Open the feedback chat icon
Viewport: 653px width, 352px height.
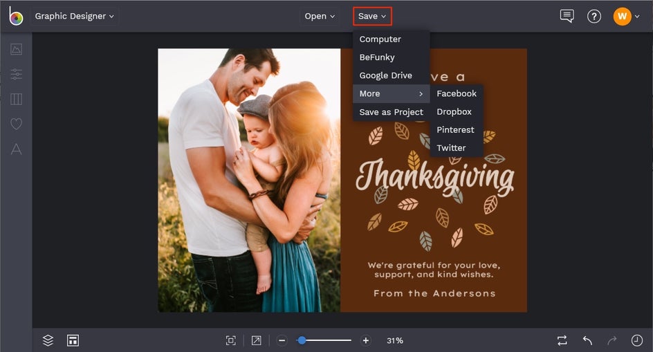567,16
